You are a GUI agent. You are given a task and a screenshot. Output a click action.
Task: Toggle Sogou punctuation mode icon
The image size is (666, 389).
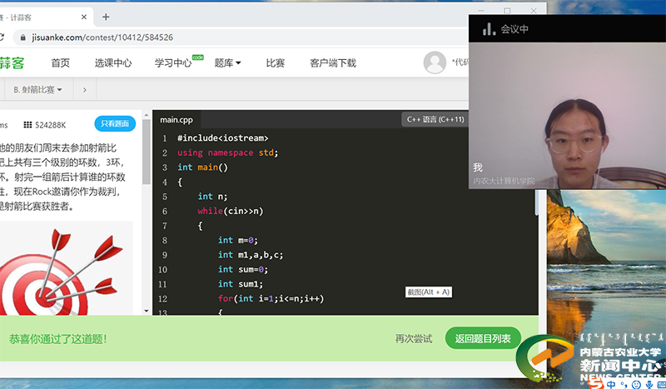(623, 385)
